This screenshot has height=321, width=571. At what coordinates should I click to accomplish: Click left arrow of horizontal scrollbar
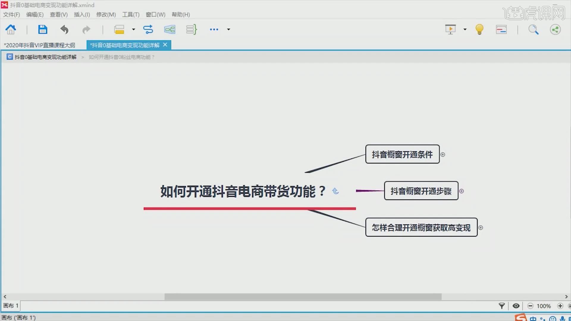5,297
